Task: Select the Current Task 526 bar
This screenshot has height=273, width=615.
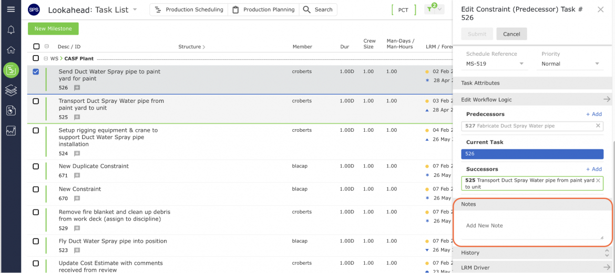Action: tap(532, 154)
